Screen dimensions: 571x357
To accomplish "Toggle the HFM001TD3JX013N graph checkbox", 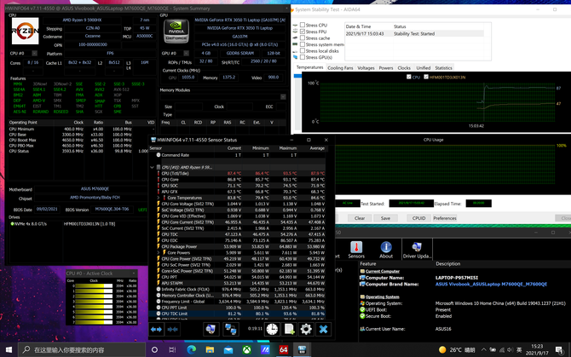I will coord(426,77).
